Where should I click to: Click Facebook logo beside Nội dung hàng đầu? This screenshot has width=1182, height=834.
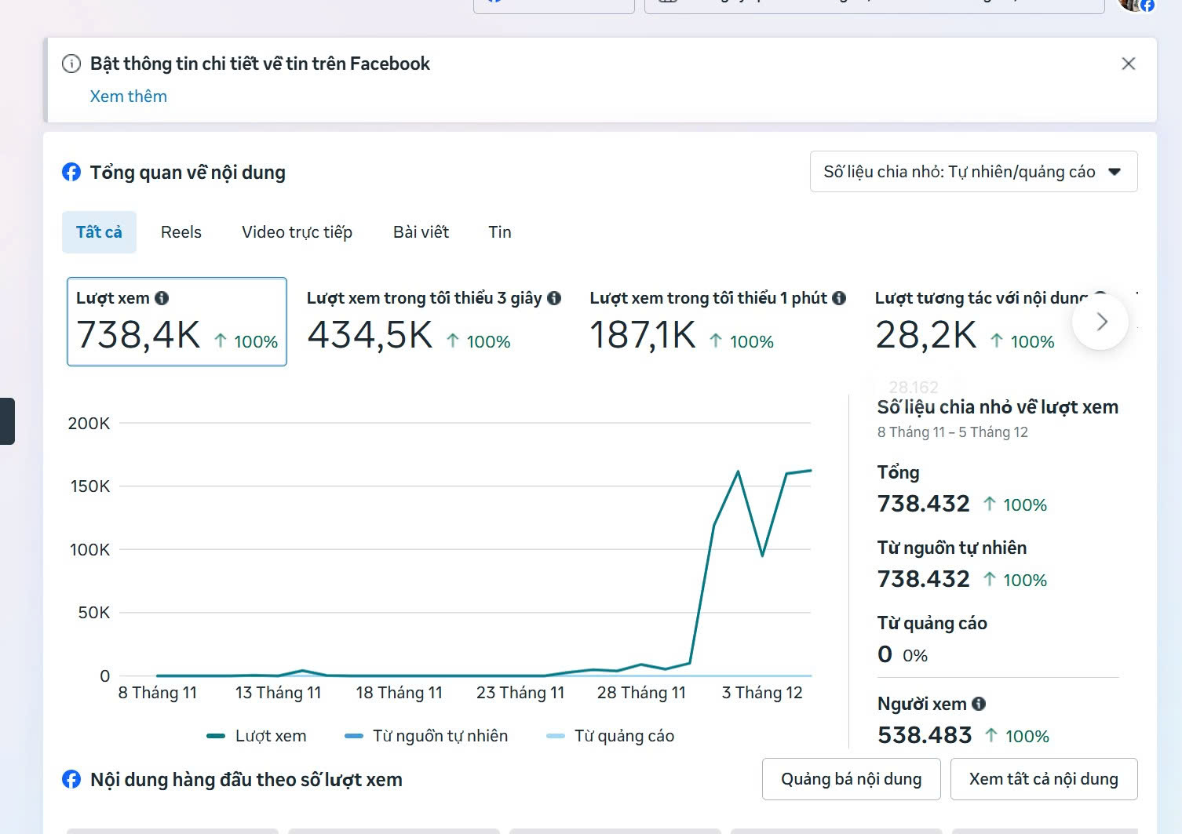(71, 779)
